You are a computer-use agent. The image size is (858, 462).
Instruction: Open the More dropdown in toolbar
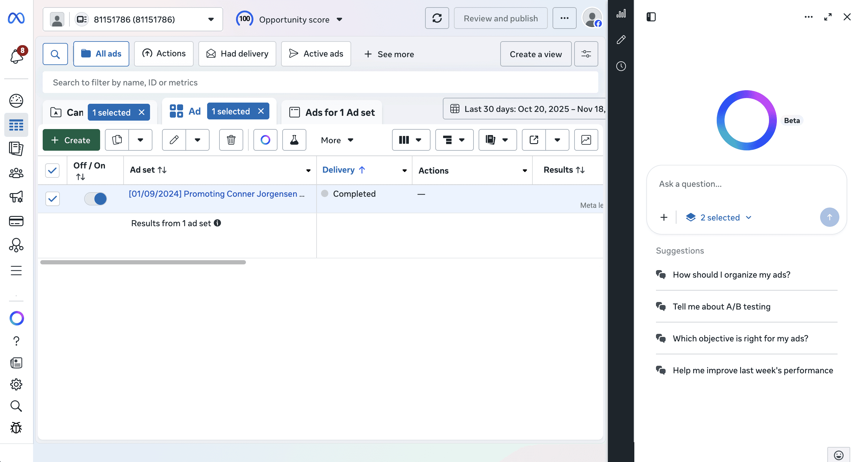click(337, 140)
